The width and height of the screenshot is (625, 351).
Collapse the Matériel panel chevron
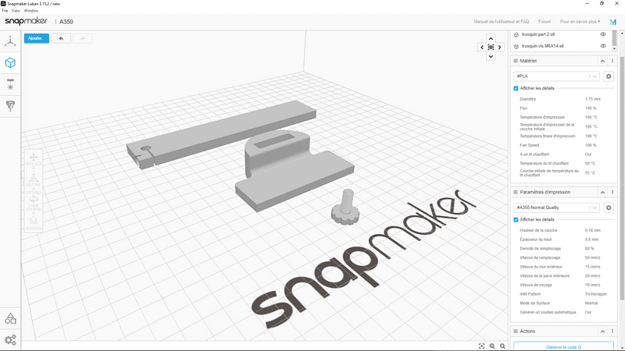pyautogui.click(x=602, y=61)
